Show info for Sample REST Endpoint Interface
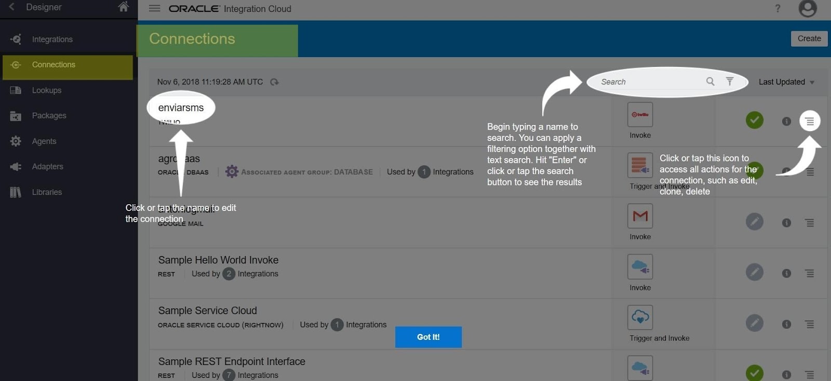 tap(786, 375)
